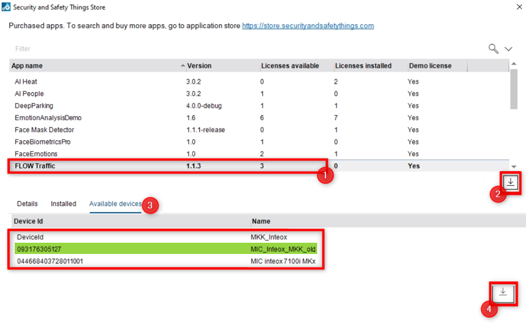Sort by the App name column header
This screenshot has width=526, height=325.
(x=27, y=66)
